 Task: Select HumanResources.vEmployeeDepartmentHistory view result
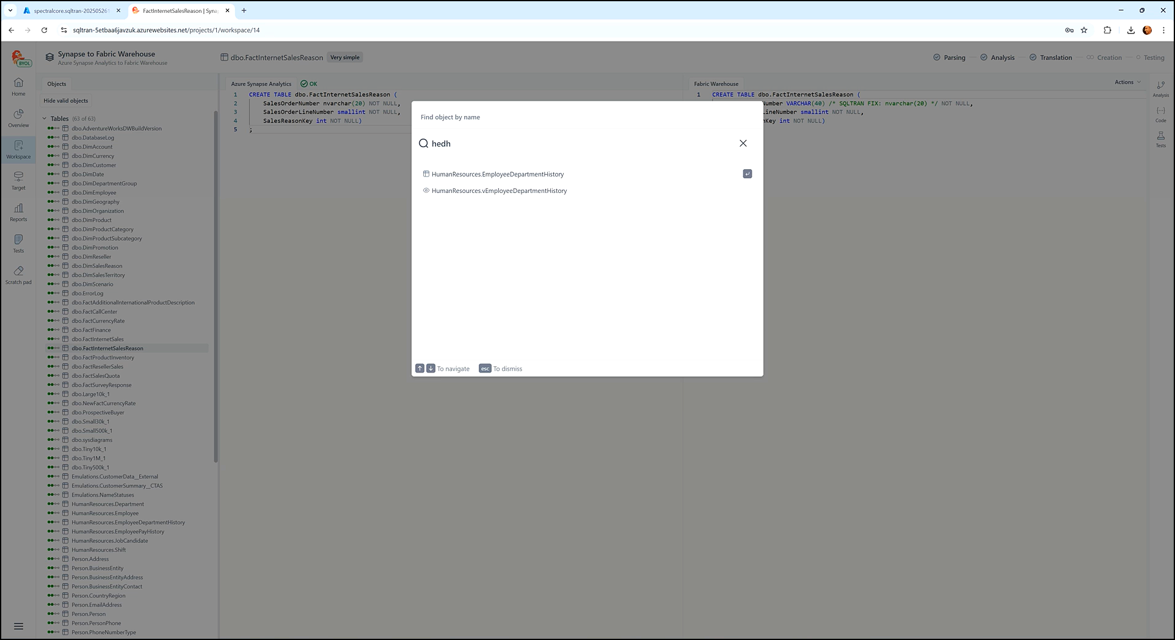pyautogui.click(x=499, y=191)
